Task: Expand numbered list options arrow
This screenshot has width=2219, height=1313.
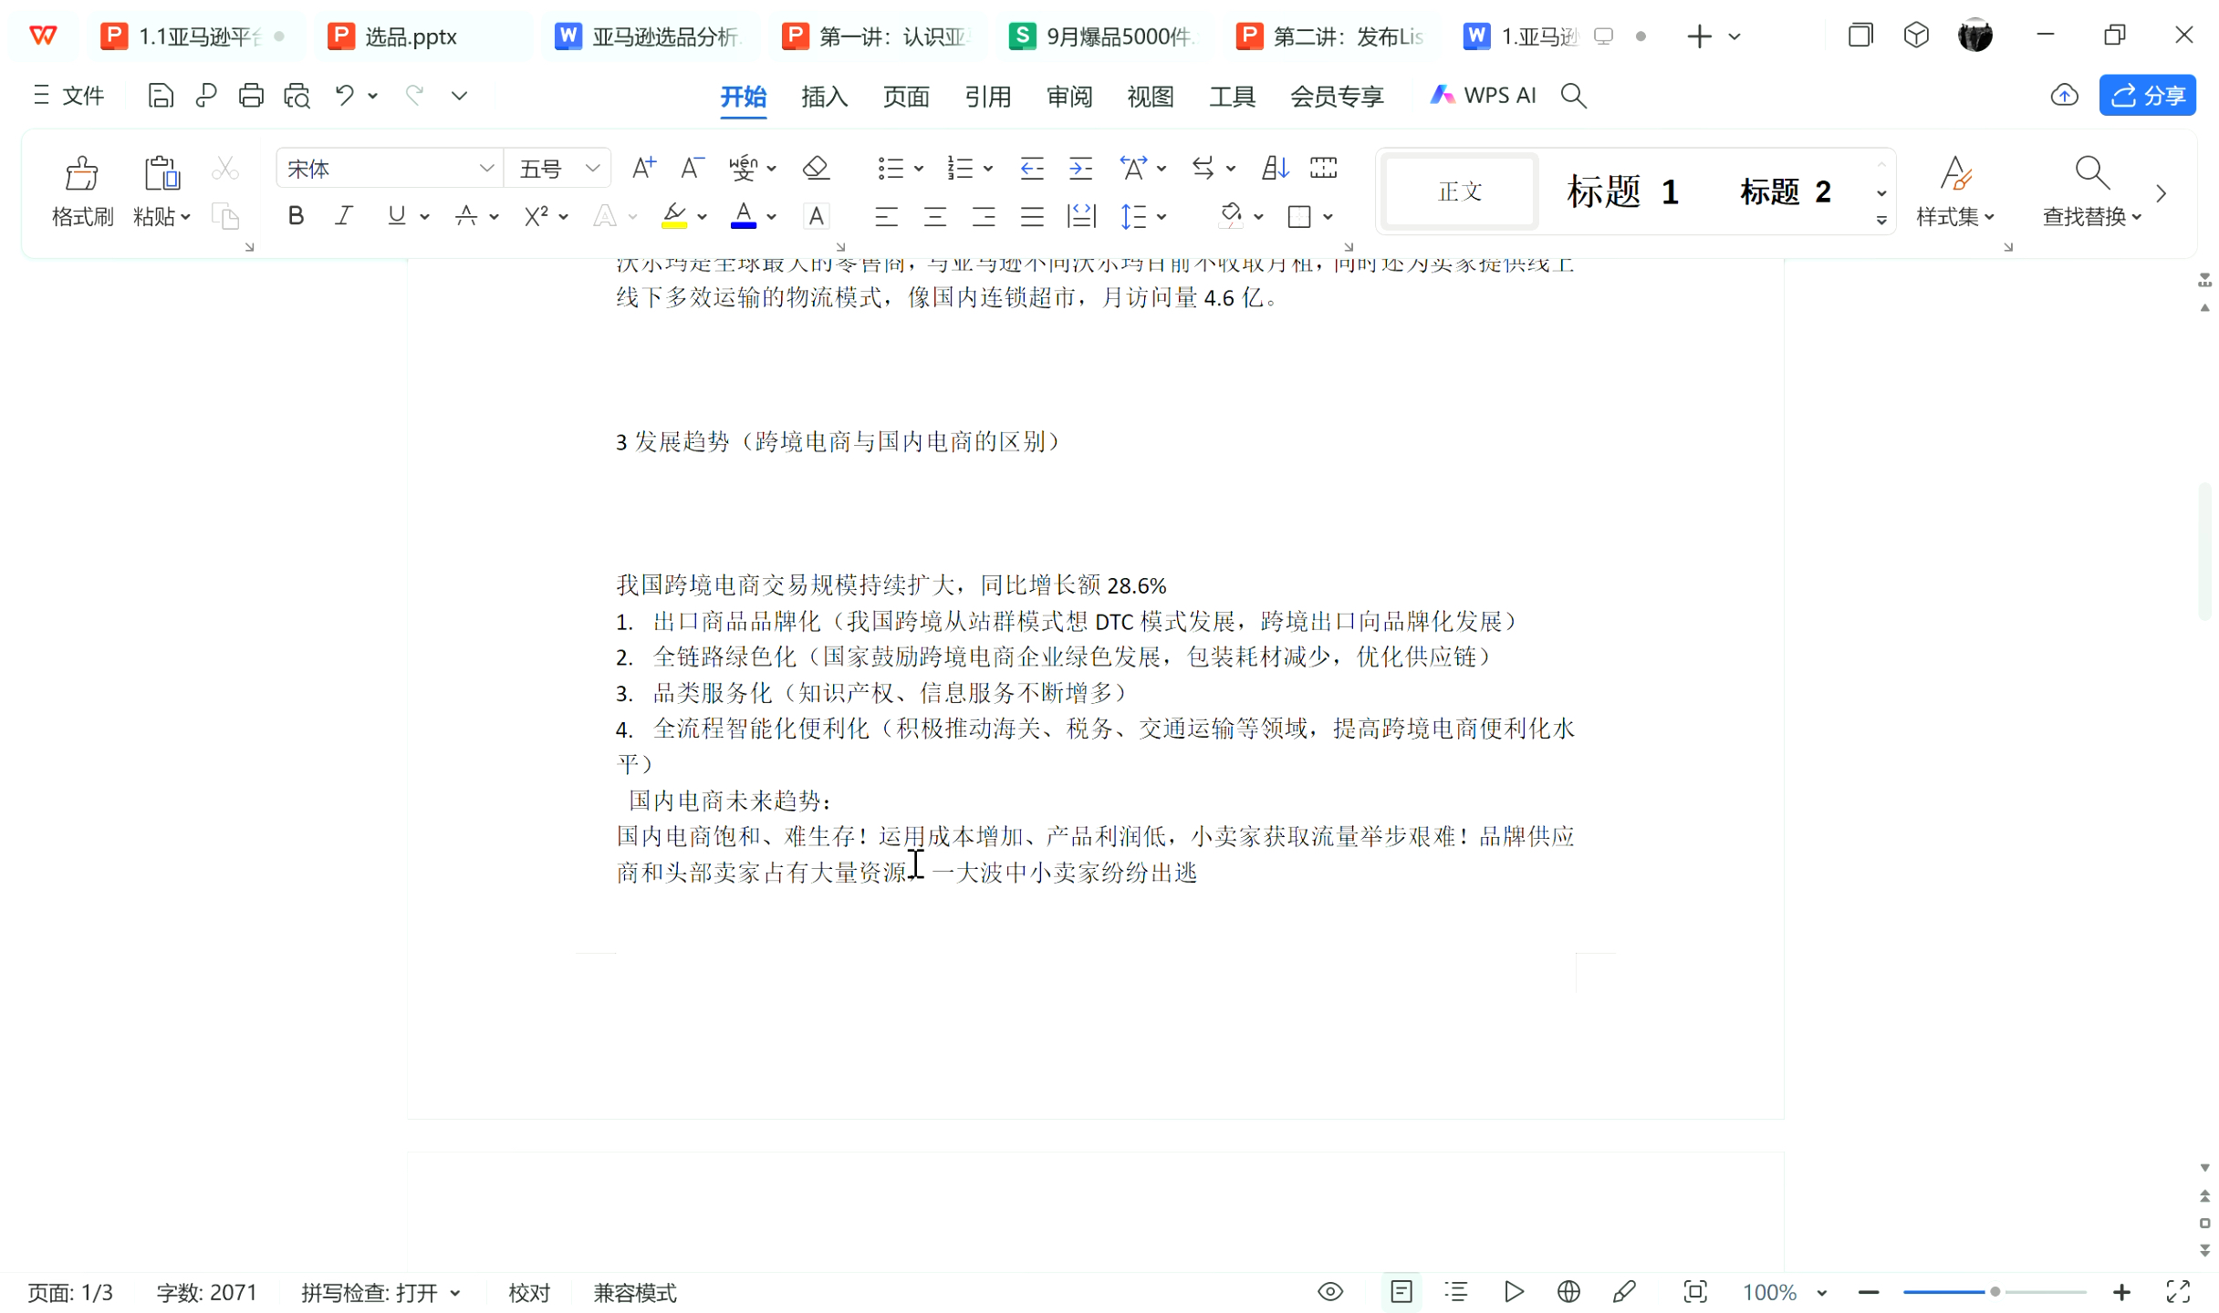Action: pyautogui.click(x=988, y=169)
